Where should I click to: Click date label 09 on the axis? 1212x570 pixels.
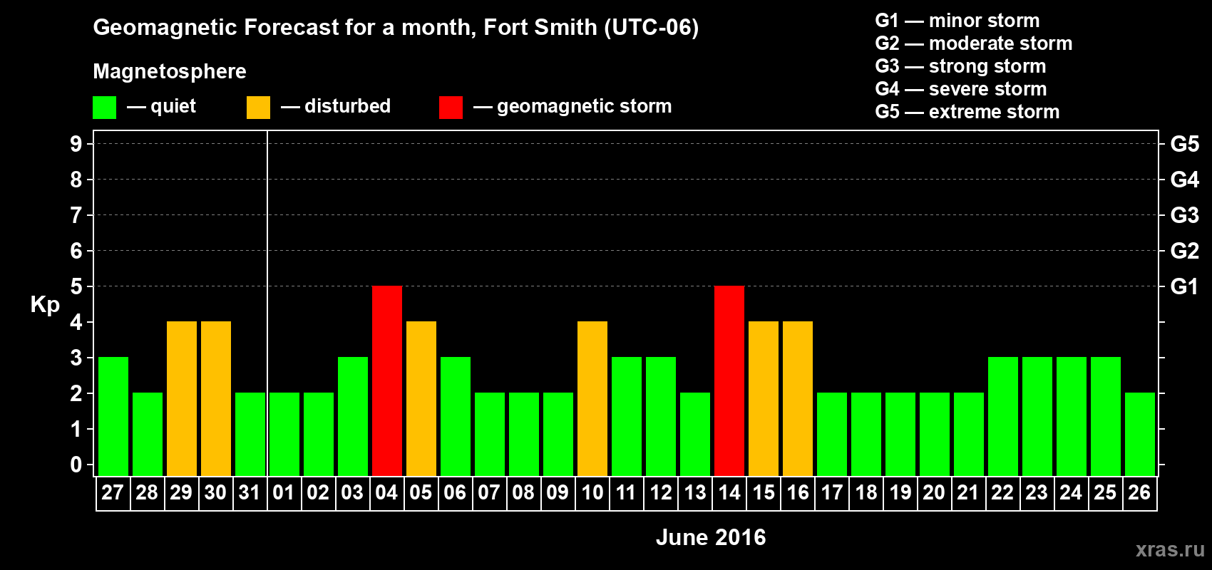pos(558,493)
